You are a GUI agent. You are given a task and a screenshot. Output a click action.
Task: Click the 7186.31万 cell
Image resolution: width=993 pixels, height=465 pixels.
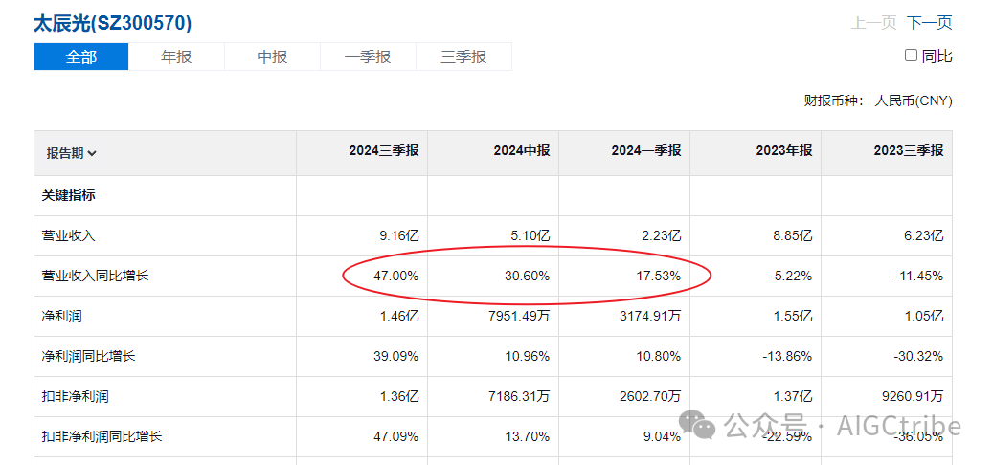[x=519, y=397]
